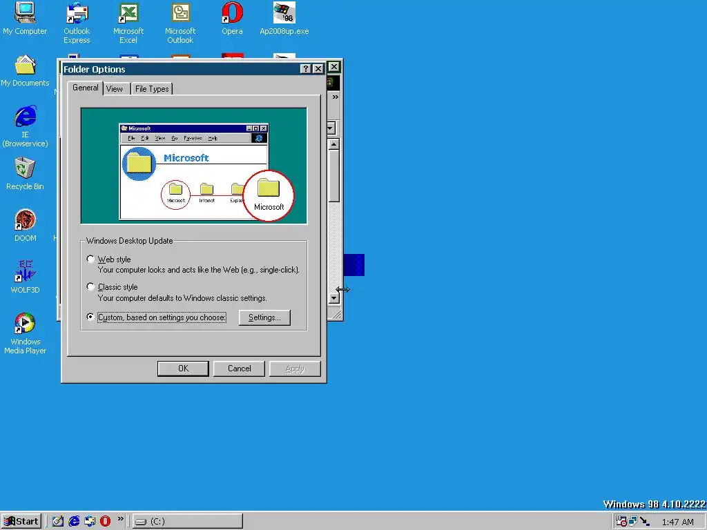Select the My Documents folder icon
The height and width of the screenshot is (530, 707).
(25, 70)
